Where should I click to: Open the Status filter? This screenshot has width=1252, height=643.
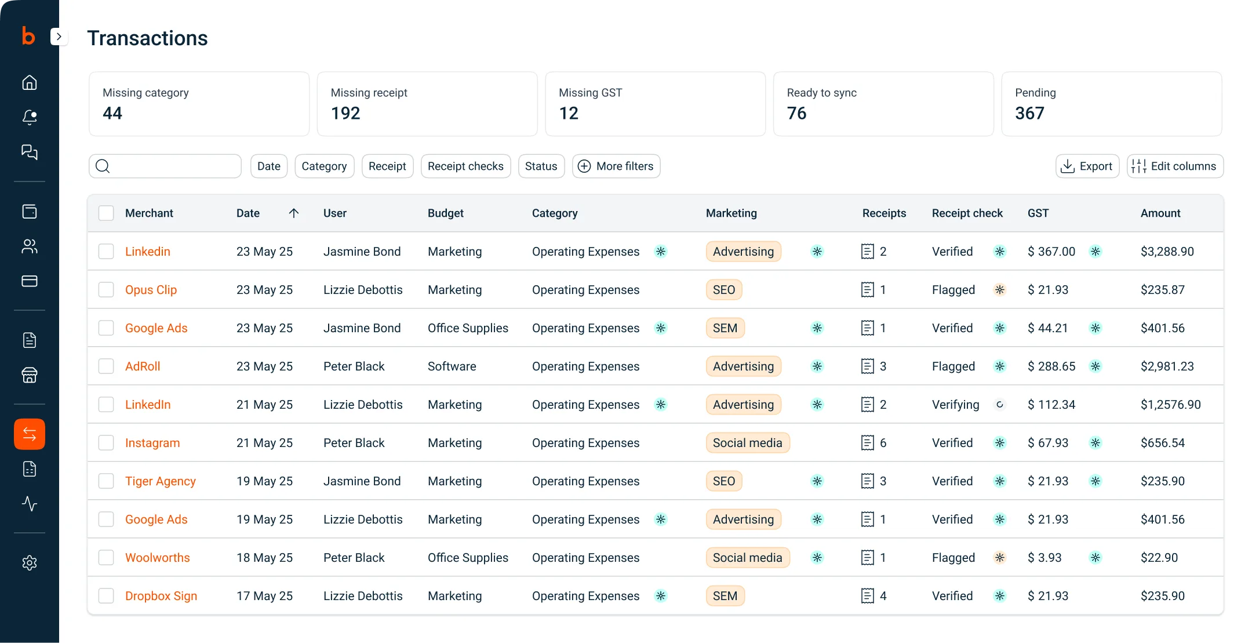[x=541, y=166]
